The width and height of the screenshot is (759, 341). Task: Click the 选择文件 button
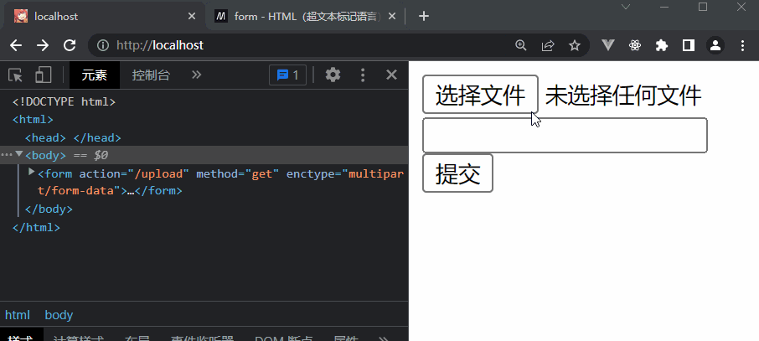click(480, 95)
